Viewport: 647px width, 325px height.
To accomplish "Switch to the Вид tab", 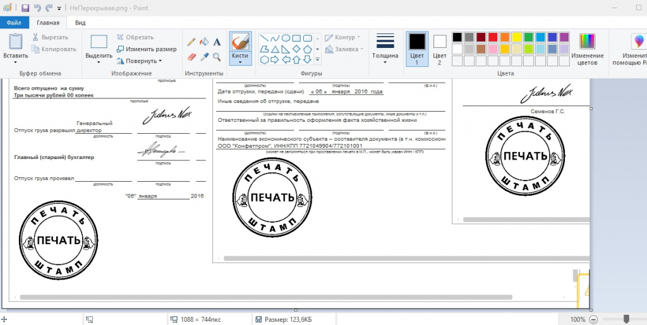I will pyautogui.click(x=80, y=23).
